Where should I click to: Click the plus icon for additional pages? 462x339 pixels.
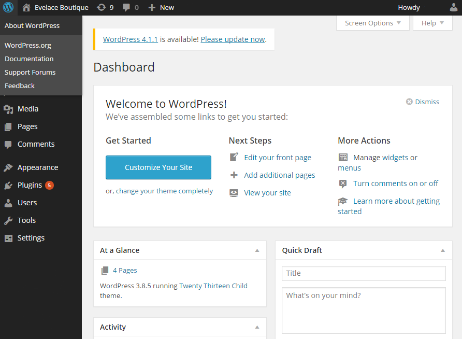[x=234, y=175]
